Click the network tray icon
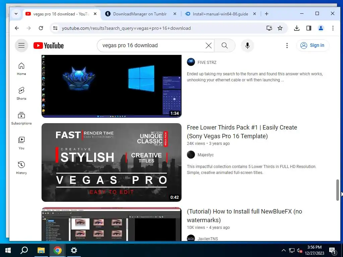343x257 pixels. [292, 250]
